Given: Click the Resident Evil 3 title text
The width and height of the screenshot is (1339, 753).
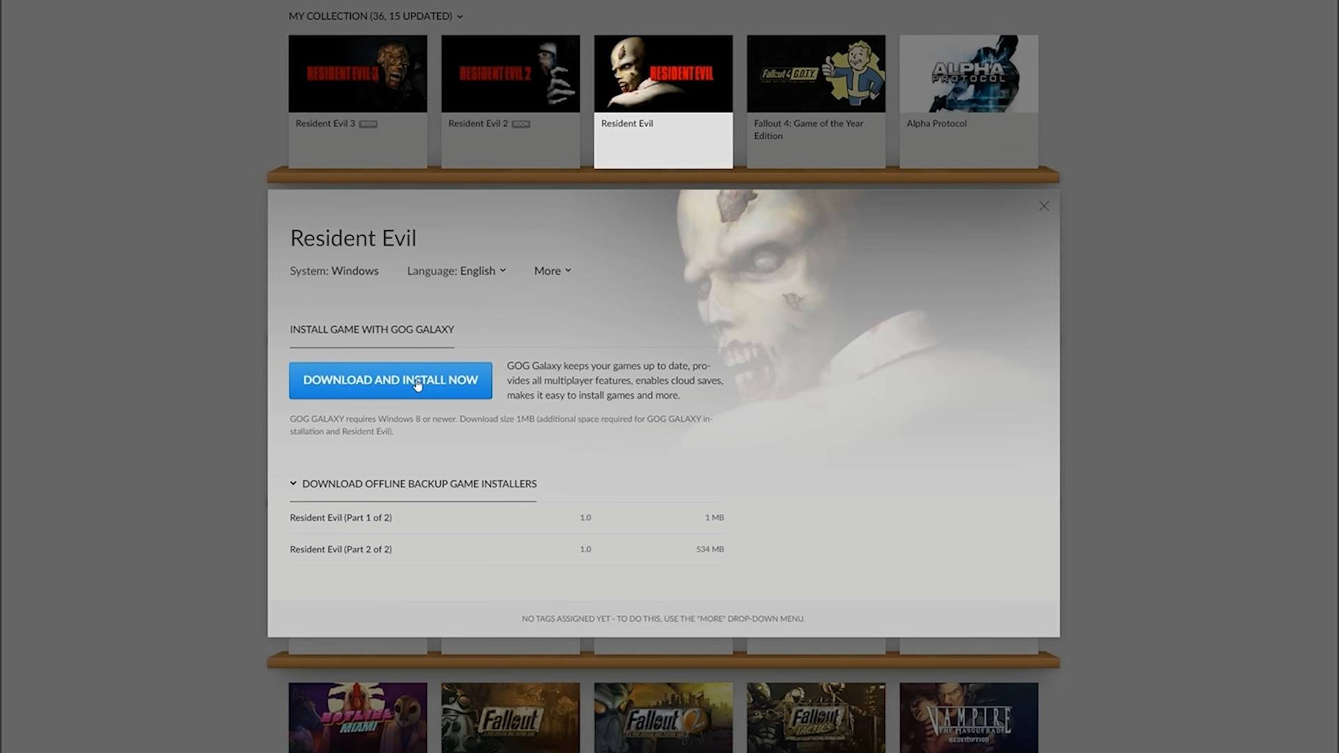Looking at the screenshot, I should [325, 123].
